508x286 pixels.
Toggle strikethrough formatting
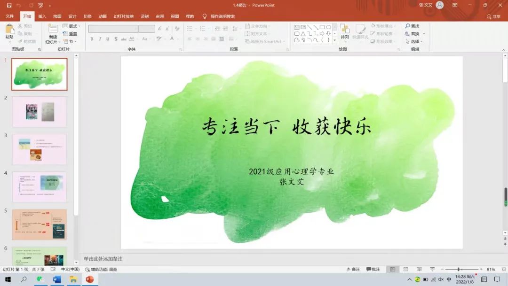click(123, 39)
